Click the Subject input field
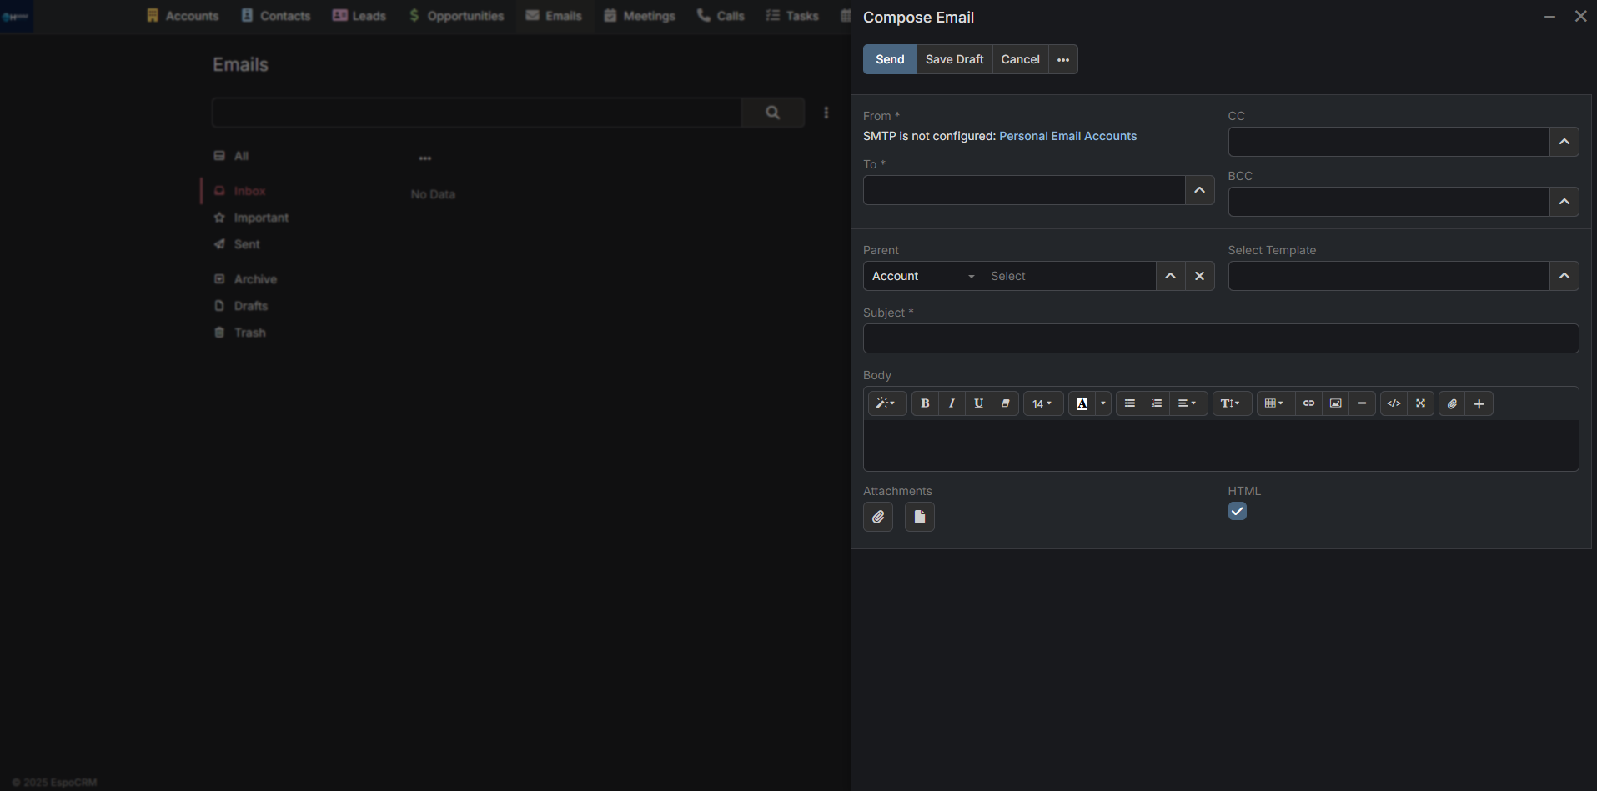The width and height of the screenshot is (1597, 791). tap(1221, 338)
